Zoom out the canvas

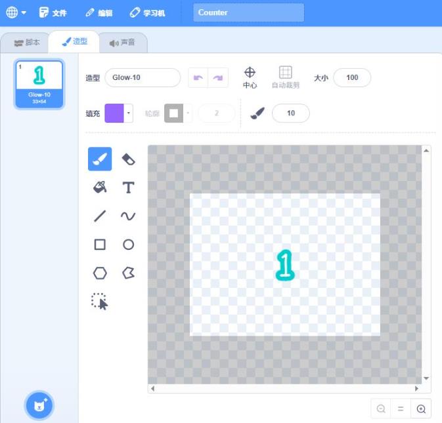381,409
